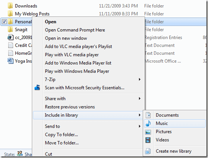Viewport: 208px width, 158px height.
Task: Click the Snagit folder icon
Action: (x=10, y=29)
